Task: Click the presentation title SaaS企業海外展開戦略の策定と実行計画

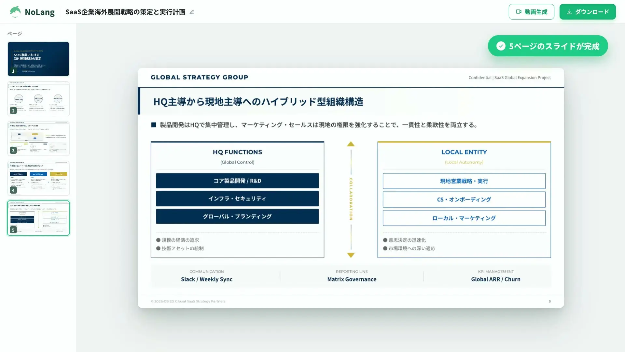Action: click(125, 12)
